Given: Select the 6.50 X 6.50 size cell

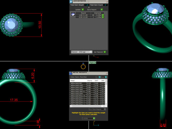Looking at the screenshot, I should pyautogui.click(x=83, y=17).
